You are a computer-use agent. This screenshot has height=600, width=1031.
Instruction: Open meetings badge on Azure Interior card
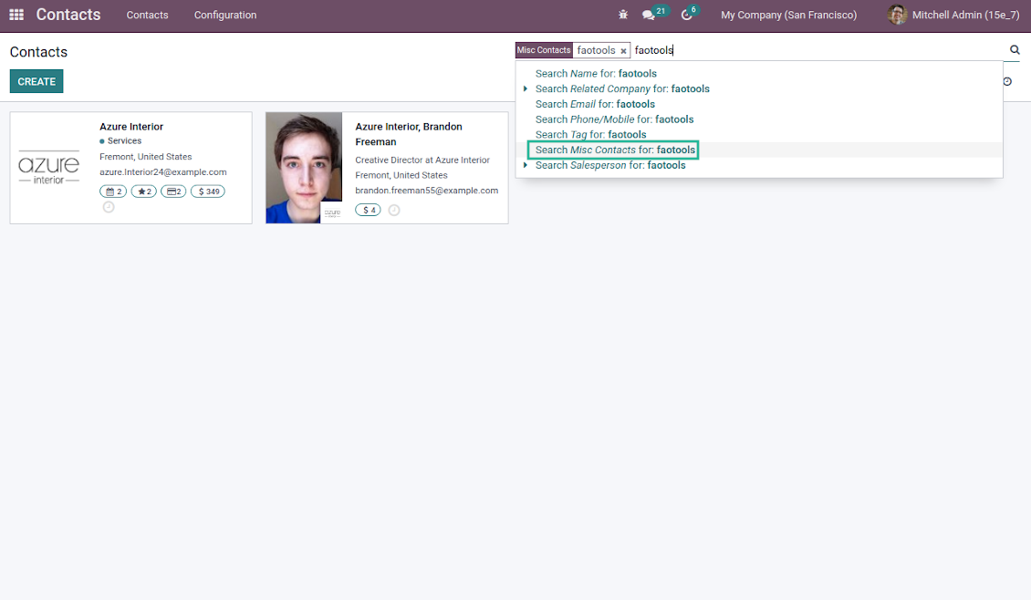pos(113,191)
